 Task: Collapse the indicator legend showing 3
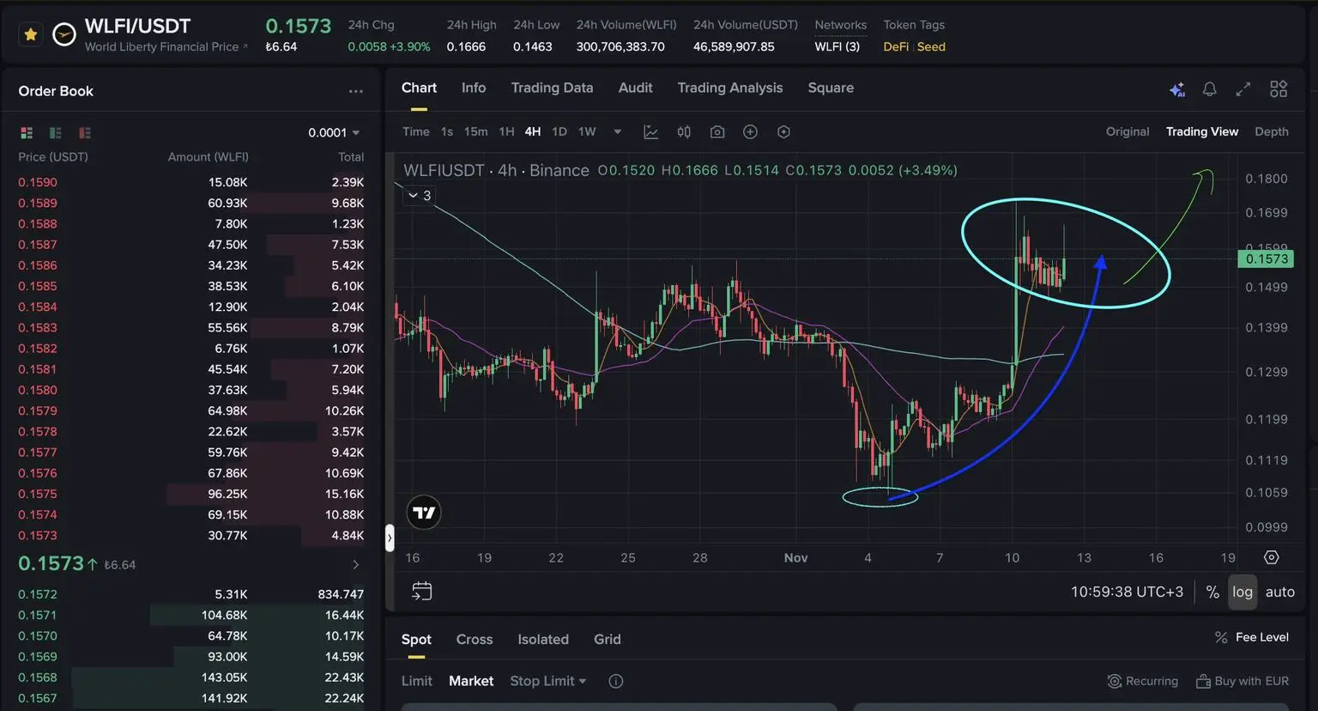tap(419, 196)
